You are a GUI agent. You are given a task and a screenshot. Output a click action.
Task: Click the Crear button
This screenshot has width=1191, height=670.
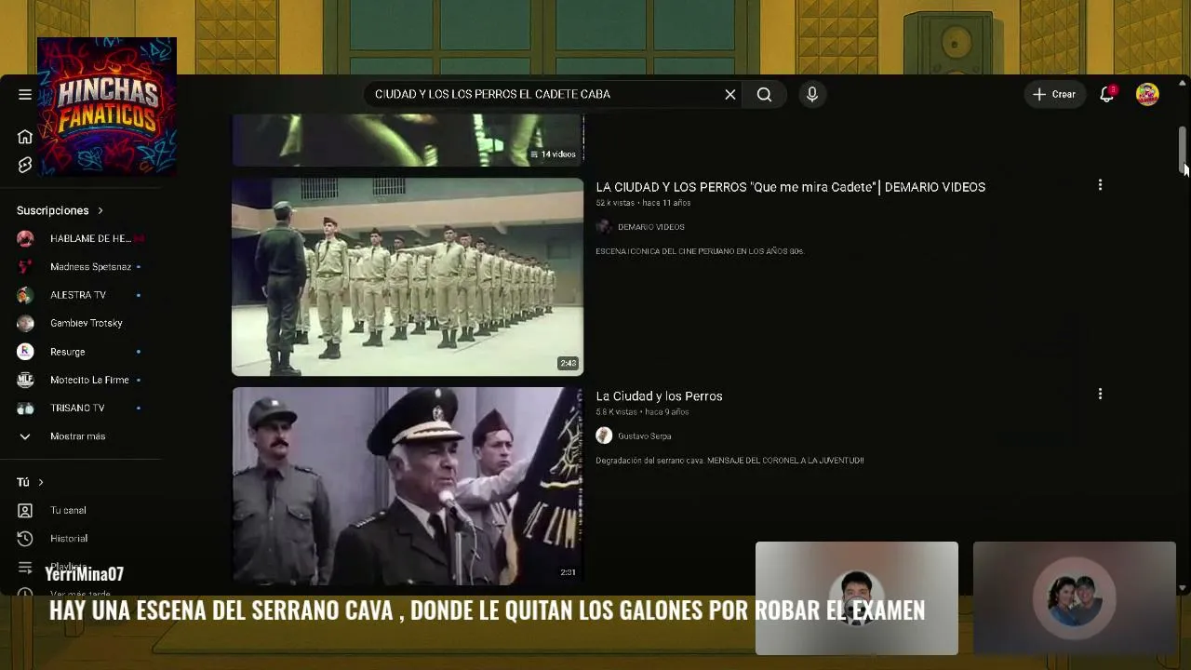1054,94
